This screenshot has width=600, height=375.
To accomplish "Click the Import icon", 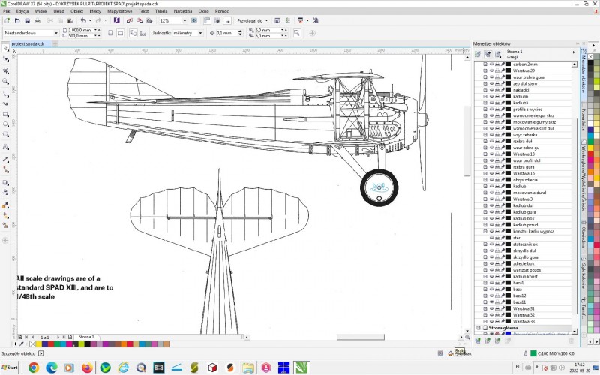I will (129, 21).
